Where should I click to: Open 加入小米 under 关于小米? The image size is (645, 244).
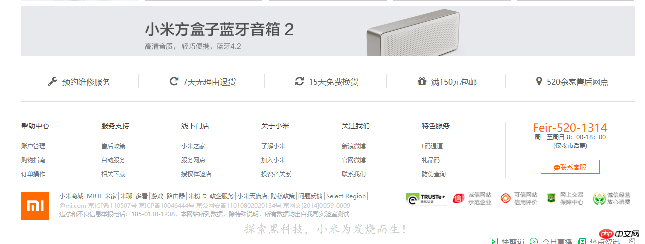[273, 160]
